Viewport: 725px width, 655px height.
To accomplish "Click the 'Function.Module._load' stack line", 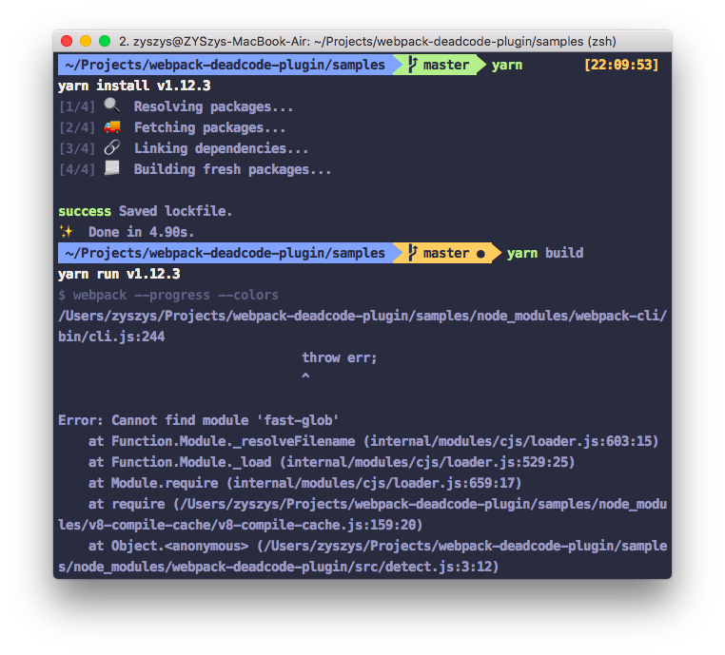I will click(x=331, y=462).
